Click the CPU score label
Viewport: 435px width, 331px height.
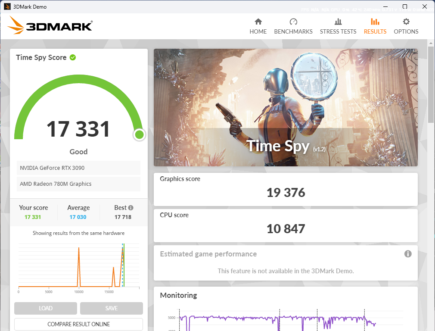coord(174,215)
